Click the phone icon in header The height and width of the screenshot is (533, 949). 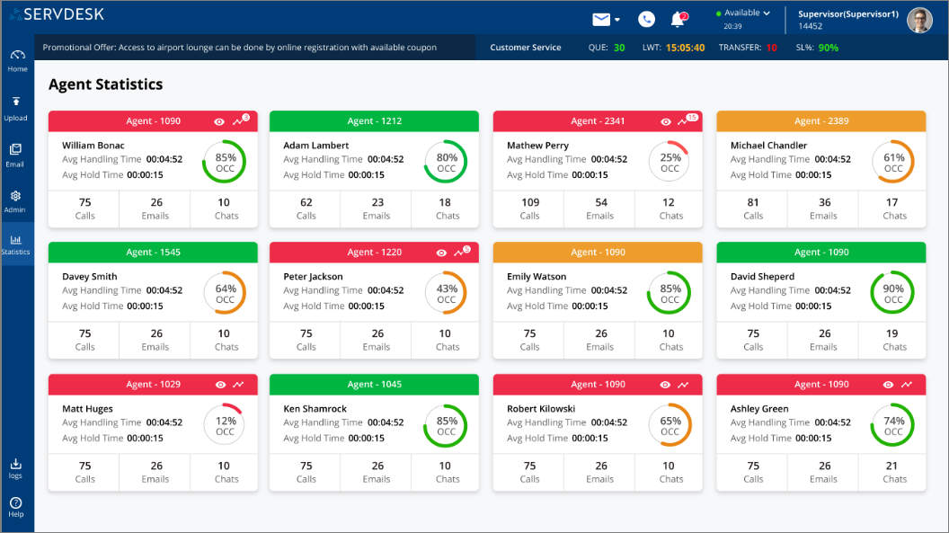[x=646, y=20]
